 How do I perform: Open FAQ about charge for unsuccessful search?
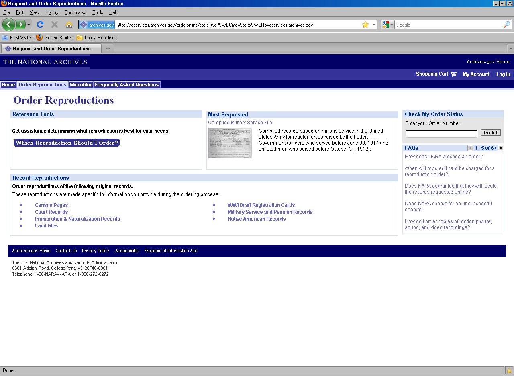tap(448, 207)
